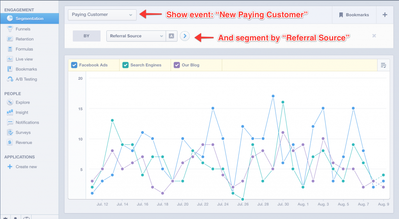Click the Explore compass icon
399x219 pixels.
point(10,102)
